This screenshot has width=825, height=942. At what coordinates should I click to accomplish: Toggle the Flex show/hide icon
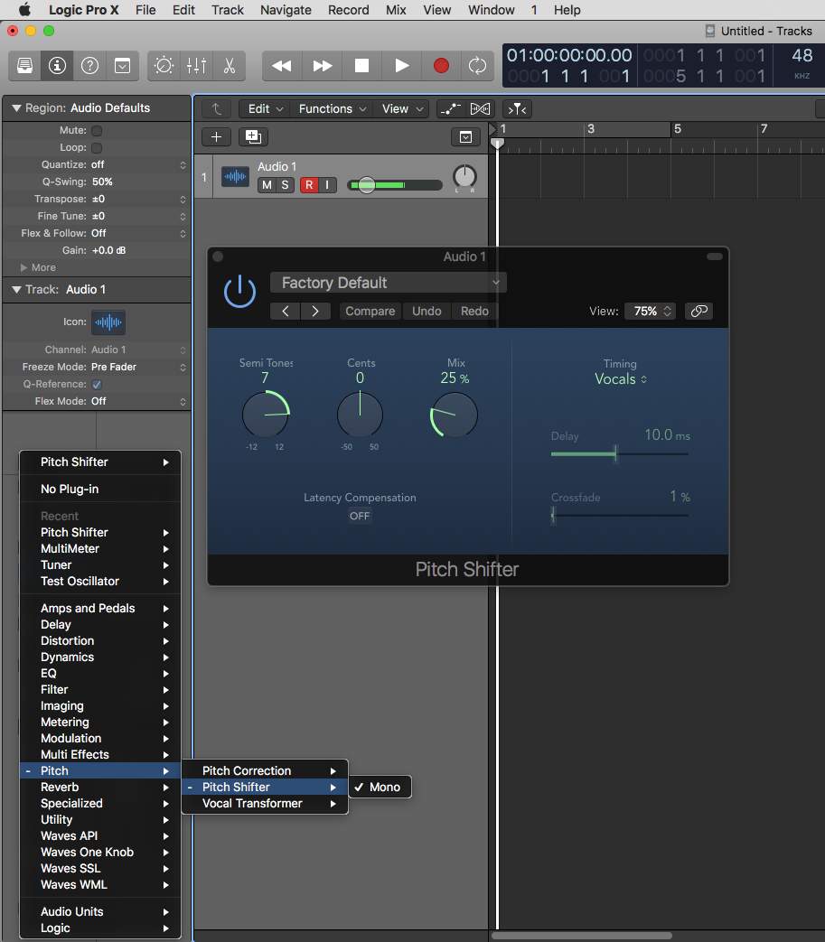tap(480, 108)
